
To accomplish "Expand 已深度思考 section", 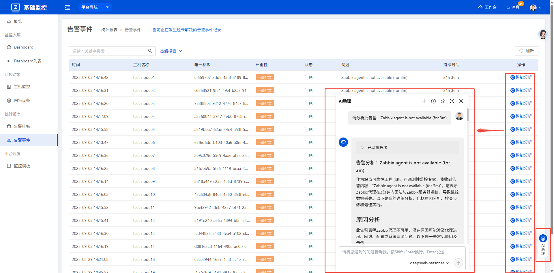I will pos(407,148).
